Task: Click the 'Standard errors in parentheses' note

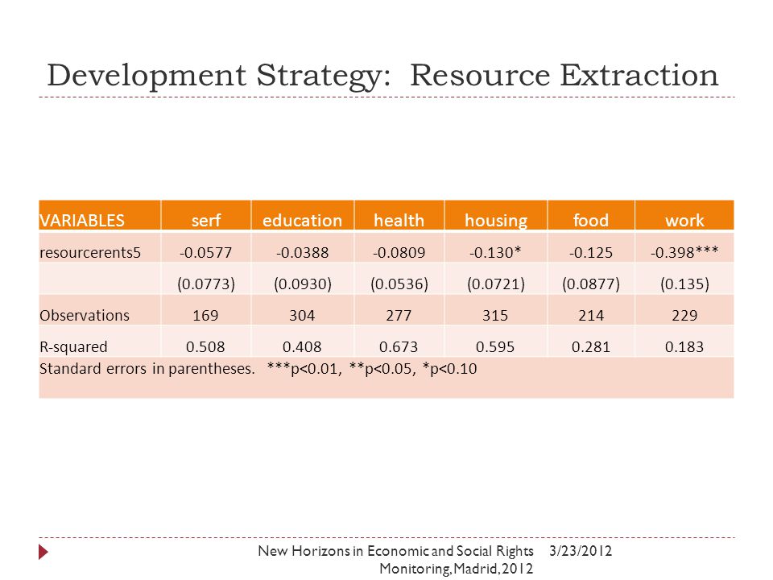Action: tap(147, 369)
